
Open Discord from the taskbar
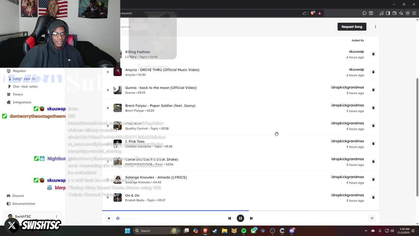click(292, 231)
